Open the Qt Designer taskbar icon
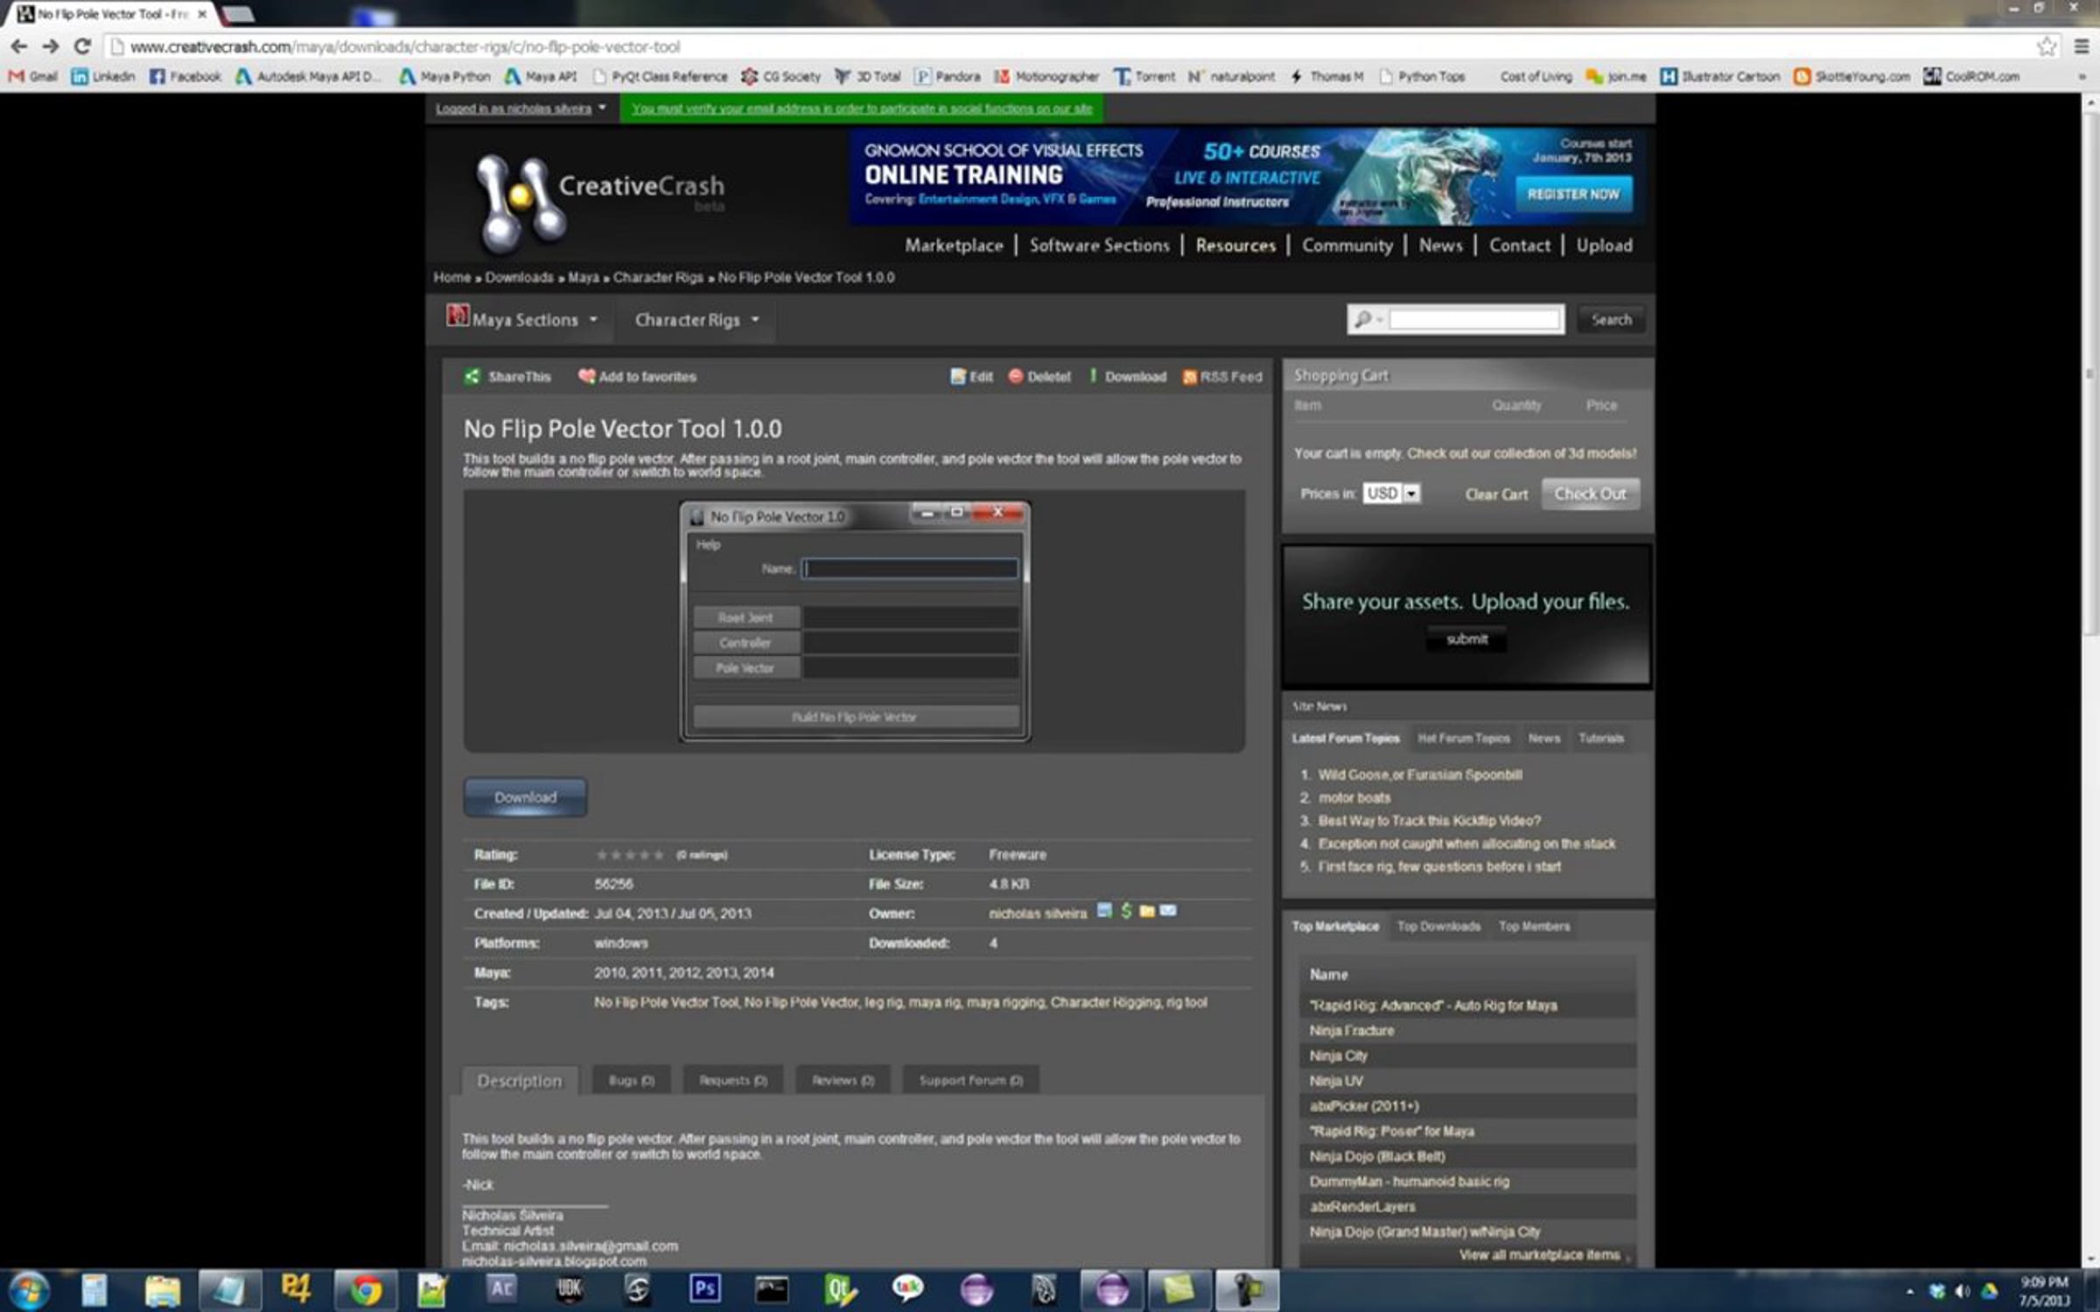Viewport: 2100px width, 1312px height. (x=839, y=1289)
